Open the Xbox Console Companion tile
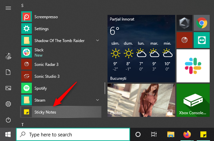 point(193,100)
